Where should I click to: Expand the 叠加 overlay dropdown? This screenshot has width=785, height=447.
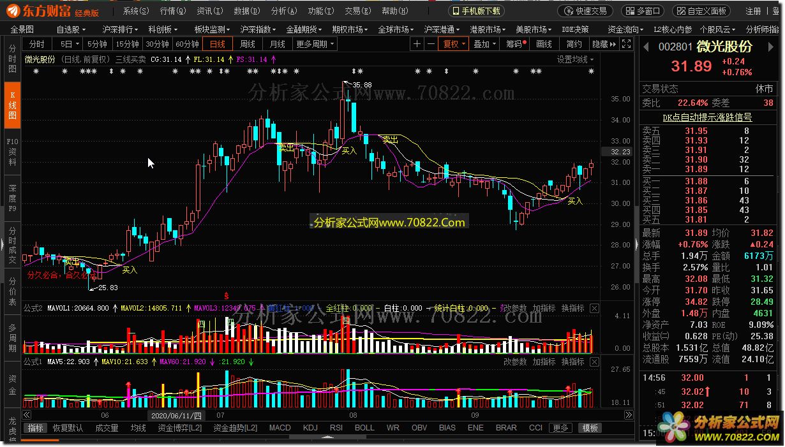click(x=484, y=44)
